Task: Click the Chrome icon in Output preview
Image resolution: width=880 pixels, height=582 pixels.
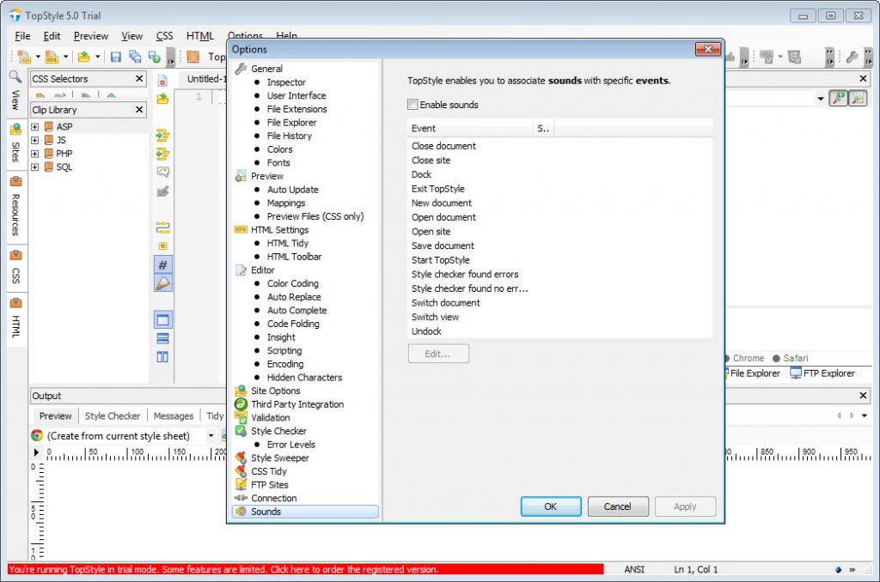Action: 37,436
